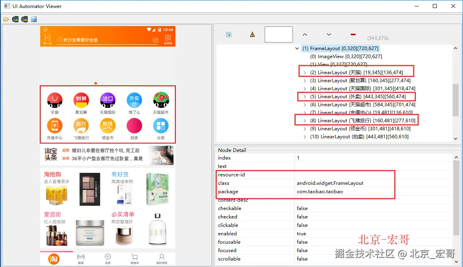Click the Node Detail scroll-up arrow

click(457, 157)
